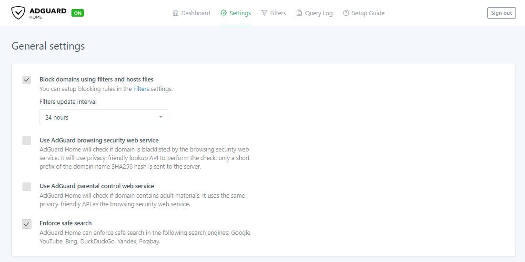Follow the Filters link in description text
This screenshot has height=262, width=525.
tap(141, 89)
